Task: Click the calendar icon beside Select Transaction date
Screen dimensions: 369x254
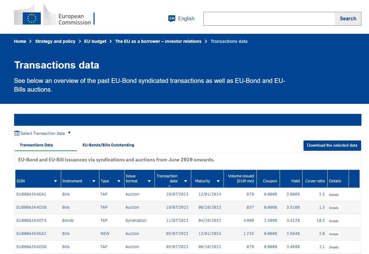Action: pyautogui.click(x=17, y=133)
